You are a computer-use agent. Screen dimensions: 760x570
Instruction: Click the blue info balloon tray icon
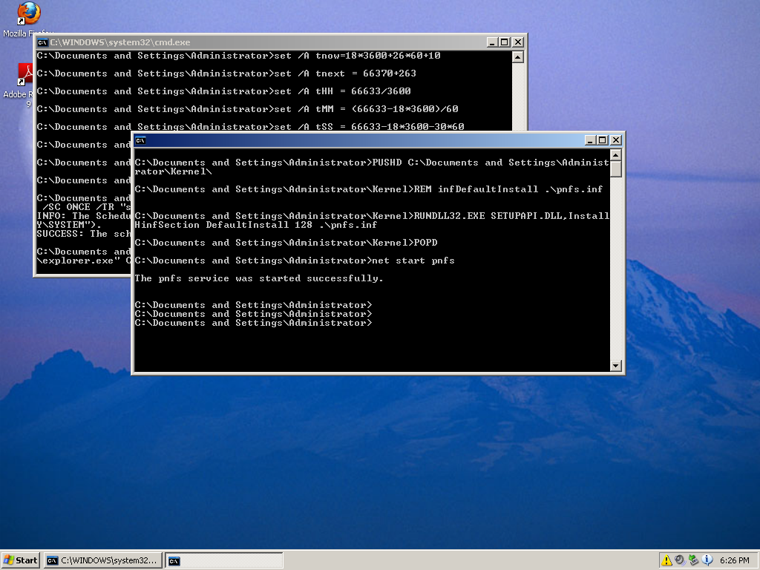[x=707, y=560]
